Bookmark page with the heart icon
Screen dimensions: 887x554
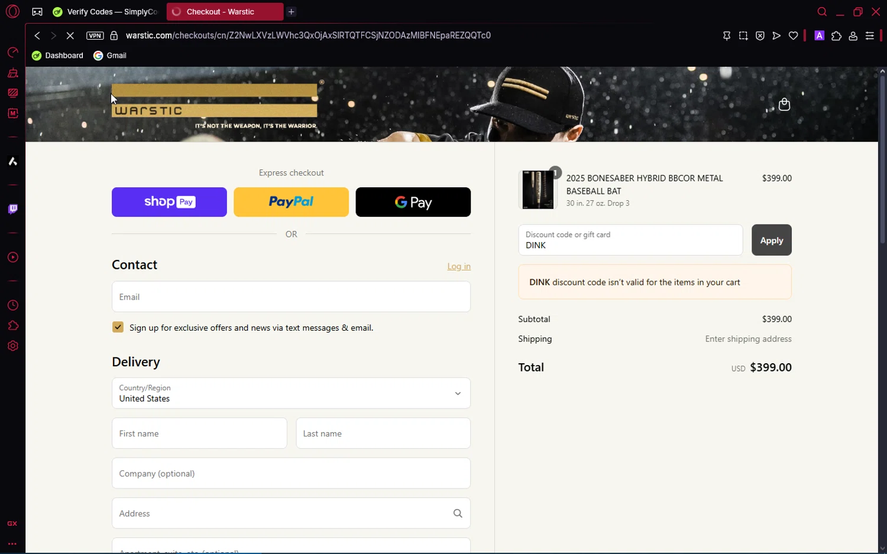[793, 36]
